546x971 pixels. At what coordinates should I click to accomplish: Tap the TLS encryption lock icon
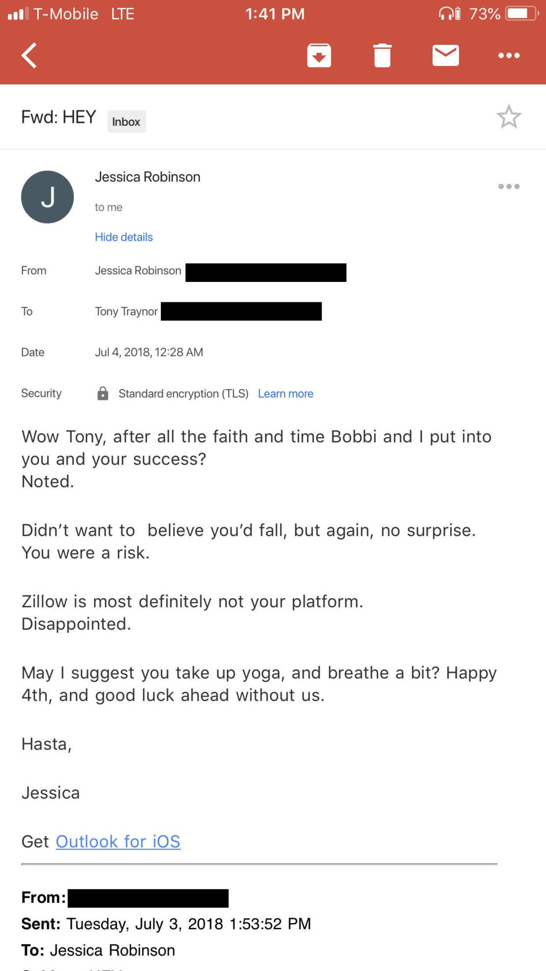click(103, 393)
